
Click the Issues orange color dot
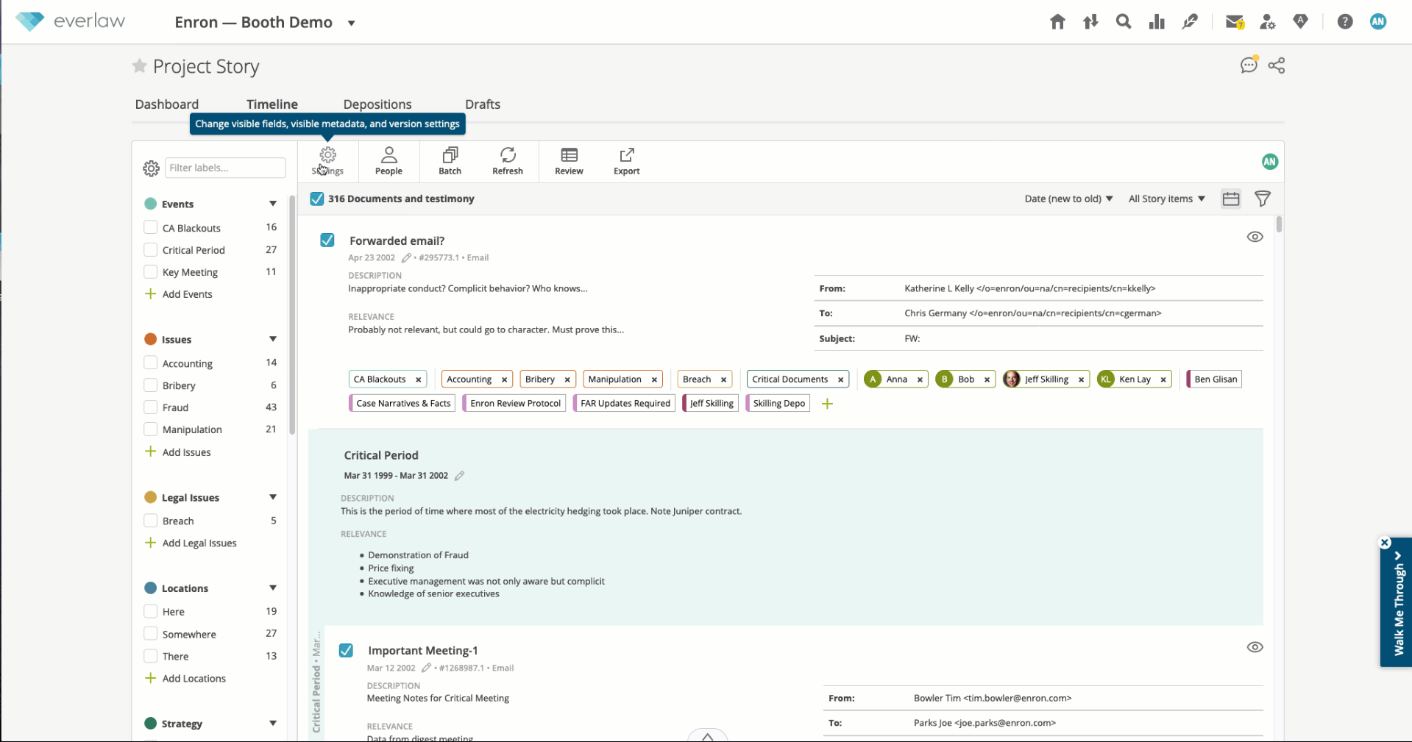click(x=151, y=339)
